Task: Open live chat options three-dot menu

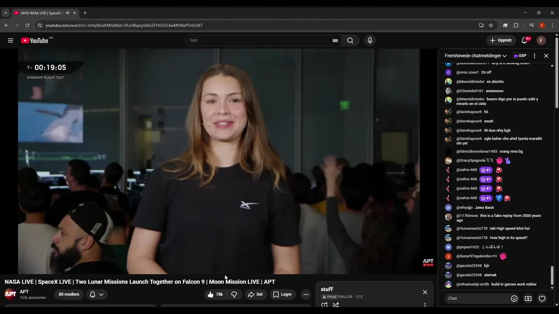Action: 534,56
